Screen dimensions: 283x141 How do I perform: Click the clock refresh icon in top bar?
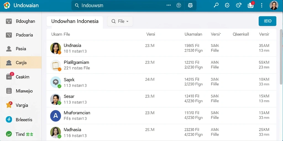[x=239, y=6]
